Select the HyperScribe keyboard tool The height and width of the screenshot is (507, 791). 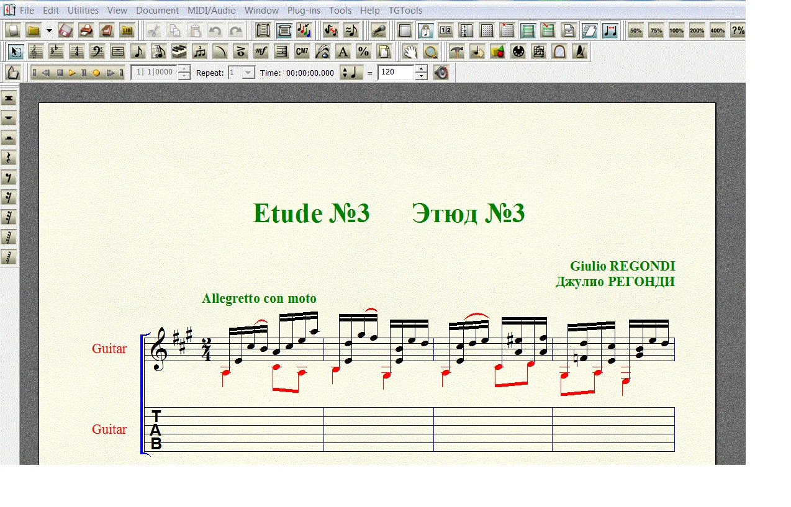179,52
